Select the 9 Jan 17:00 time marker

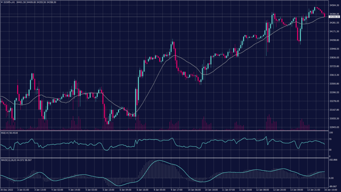pyautogui.click(x=176, y=190)
